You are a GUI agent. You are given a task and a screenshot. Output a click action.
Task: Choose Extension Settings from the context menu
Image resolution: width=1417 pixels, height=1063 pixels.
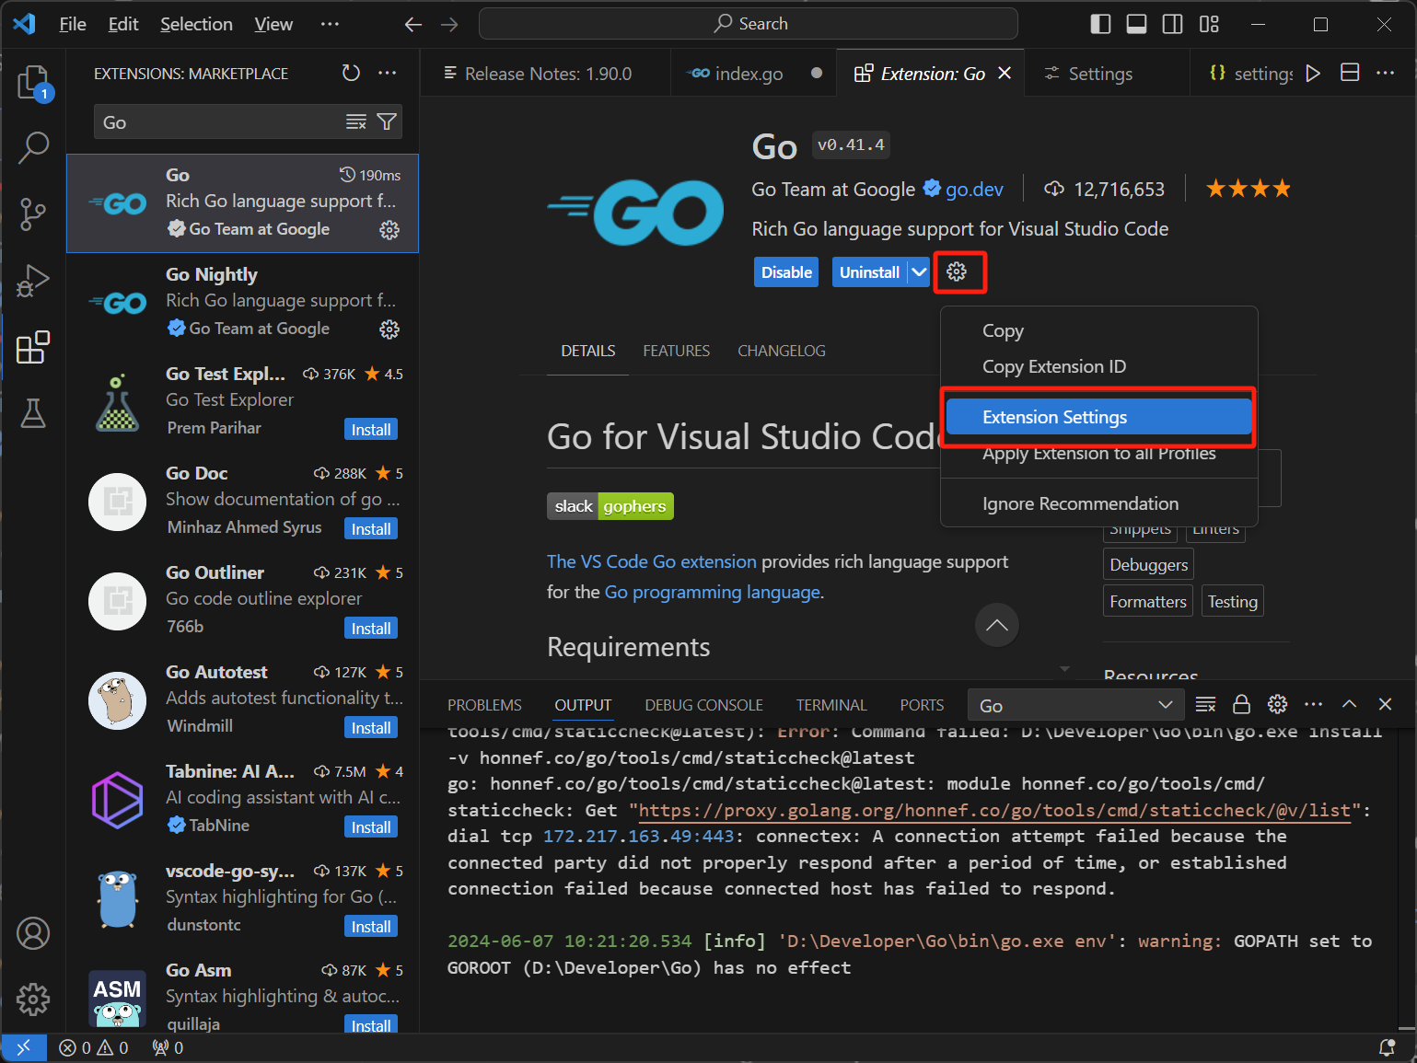[x=1098, y=417]
